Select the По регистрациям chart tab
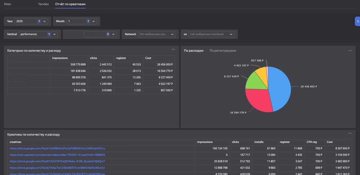360x175 pixels. pos(222,51)
